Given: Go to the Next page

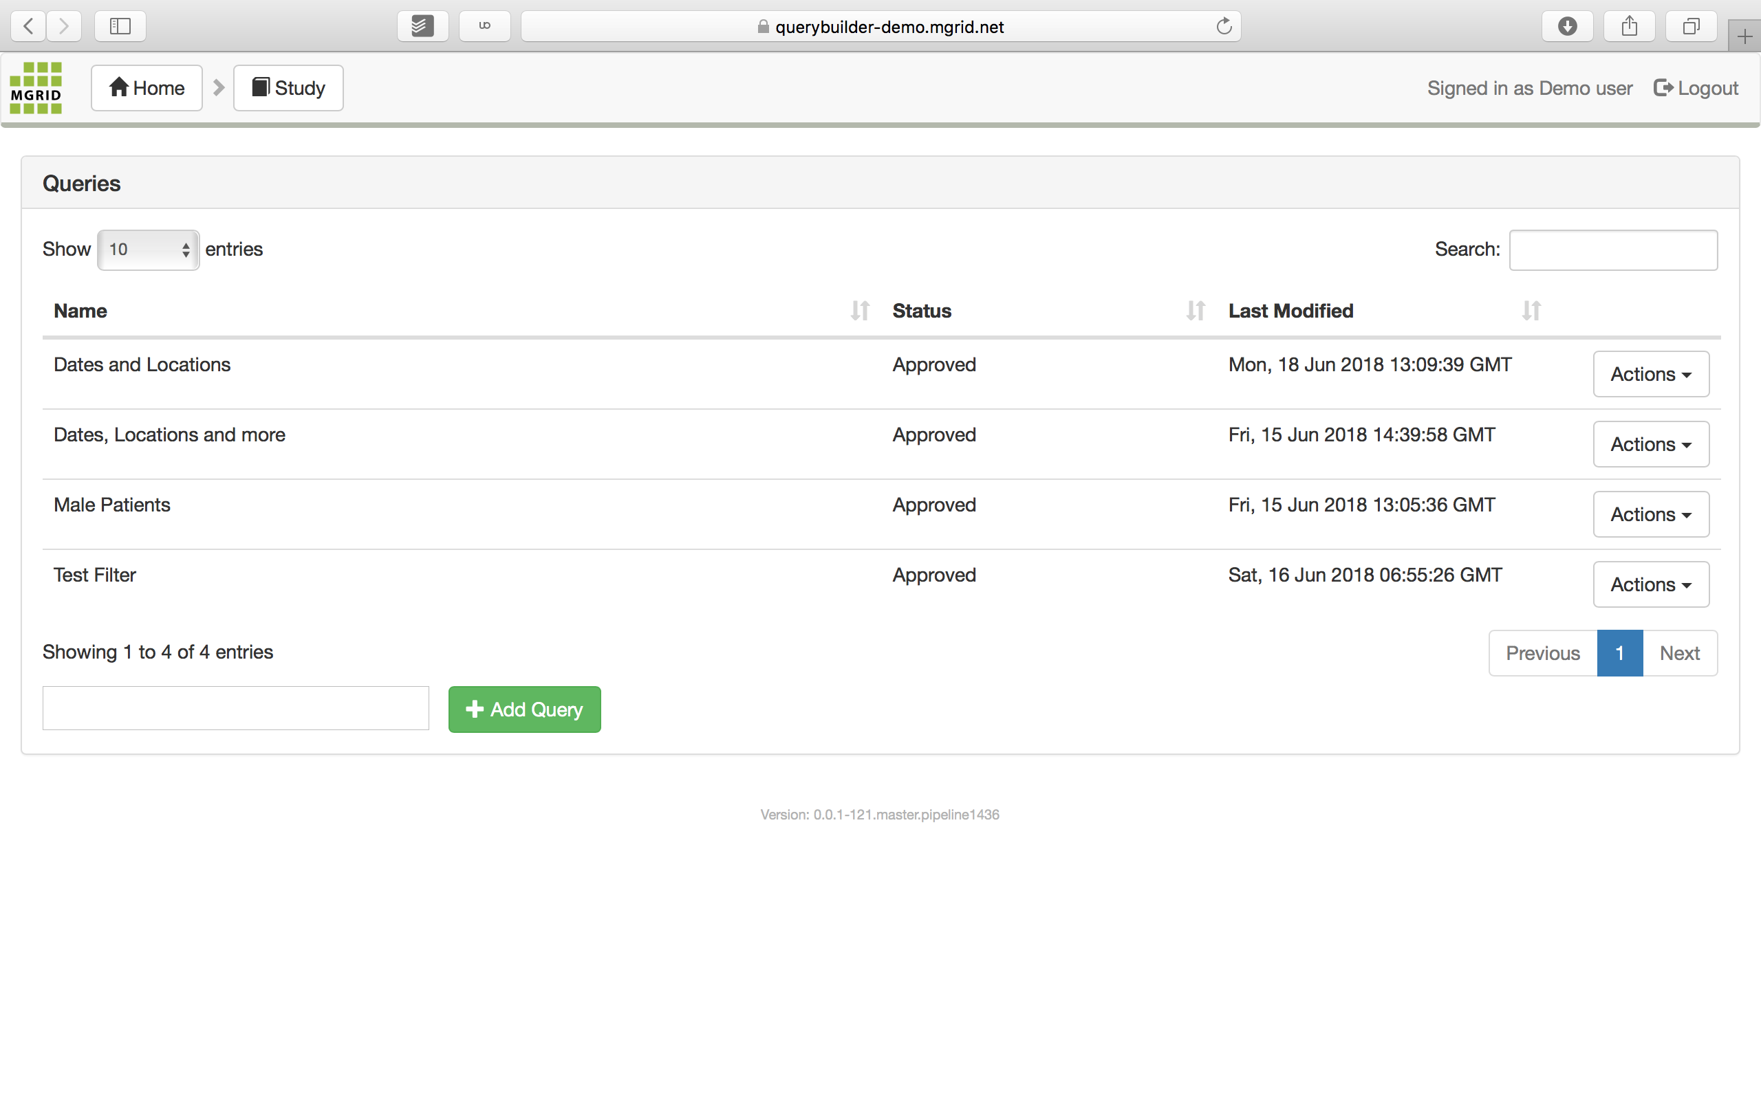Looking at the screenshot, I should click(1680, 653).
